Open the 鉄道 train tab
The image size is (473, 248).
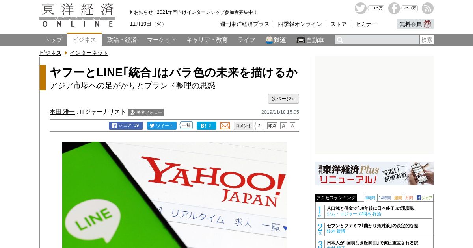(x=276, y=40)
